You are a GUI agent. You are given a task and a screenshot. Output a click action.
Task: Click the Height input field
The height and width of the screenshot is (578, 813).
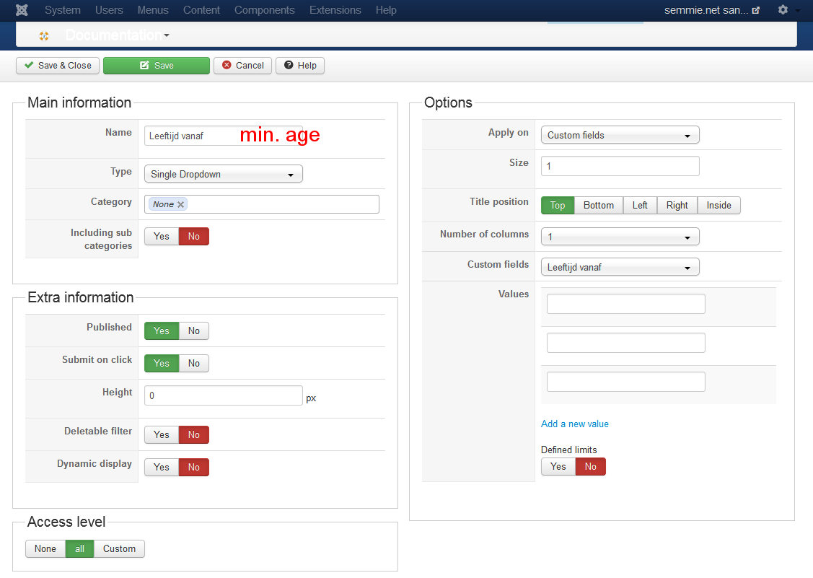(224, 395)
